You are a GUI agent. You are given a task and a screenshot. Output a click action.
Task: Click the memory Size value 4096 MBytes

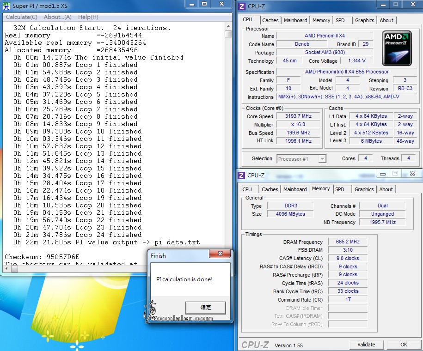[290, 214]
